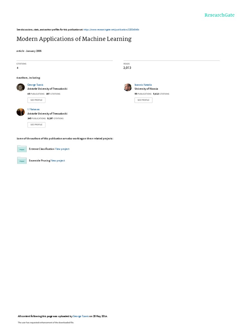Open George Tzanis uploader link in footer

[x=81, y=316]
